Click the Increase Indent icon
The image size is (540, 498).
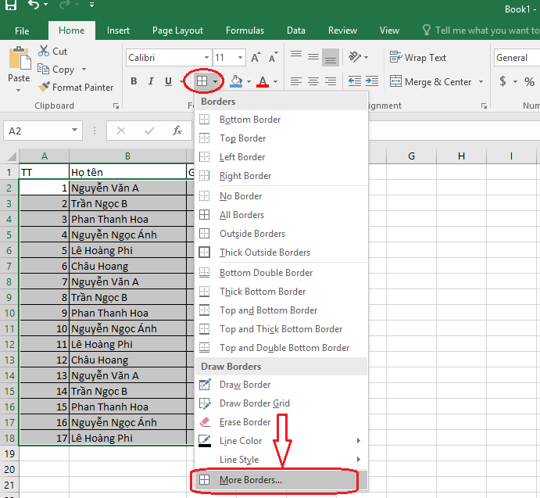coord(372,81)
